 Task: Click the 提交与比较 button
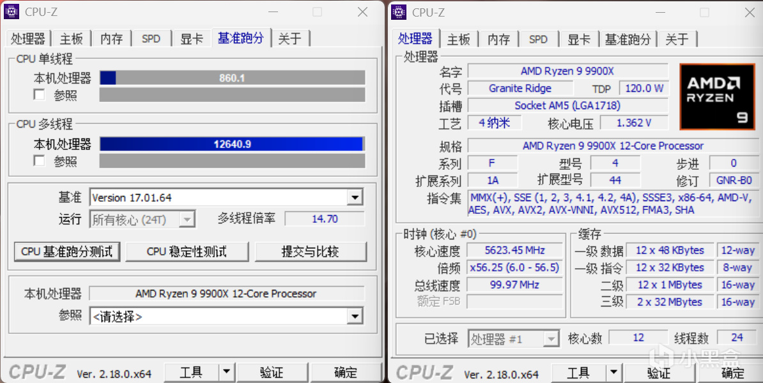311,252
